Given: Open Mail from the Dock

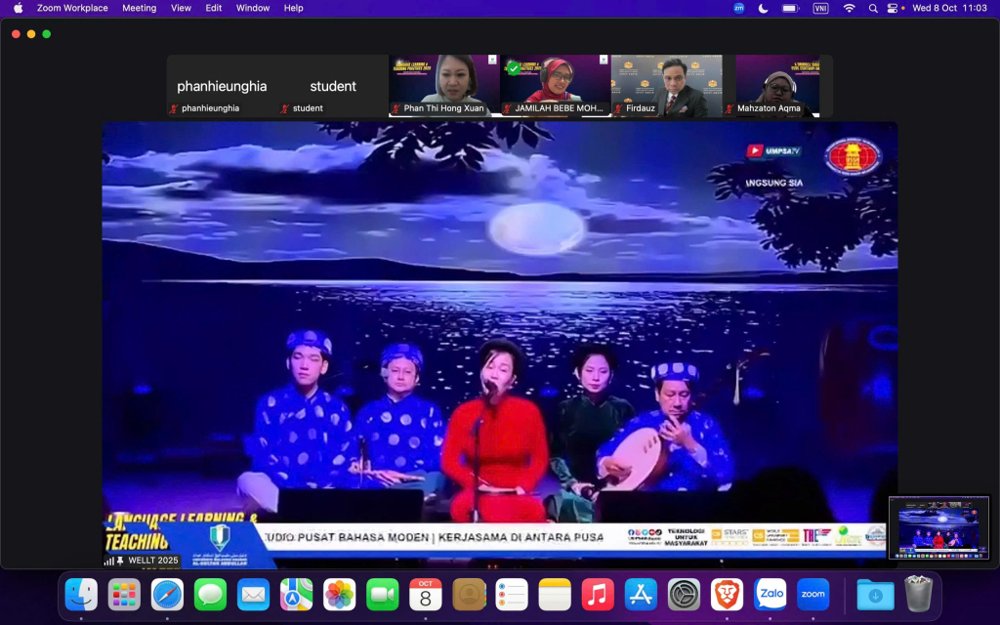Looking at the screenshot, I should coord(253,595).
